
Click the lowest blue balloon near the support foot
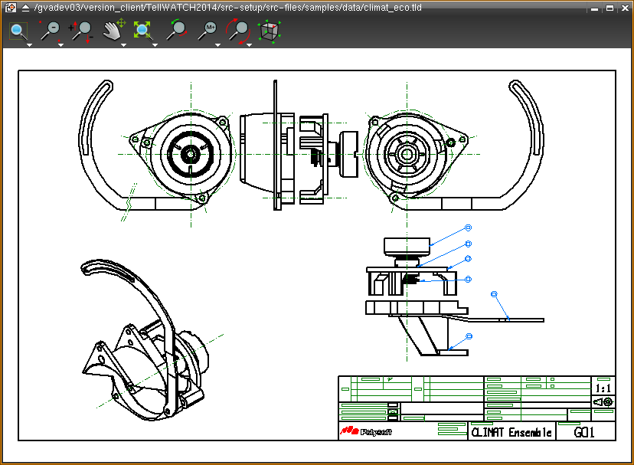pos(469,336)
